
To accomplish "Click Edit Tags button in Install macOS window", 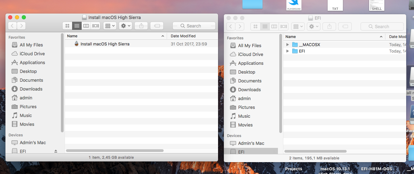I will click(x=157, y=26).
